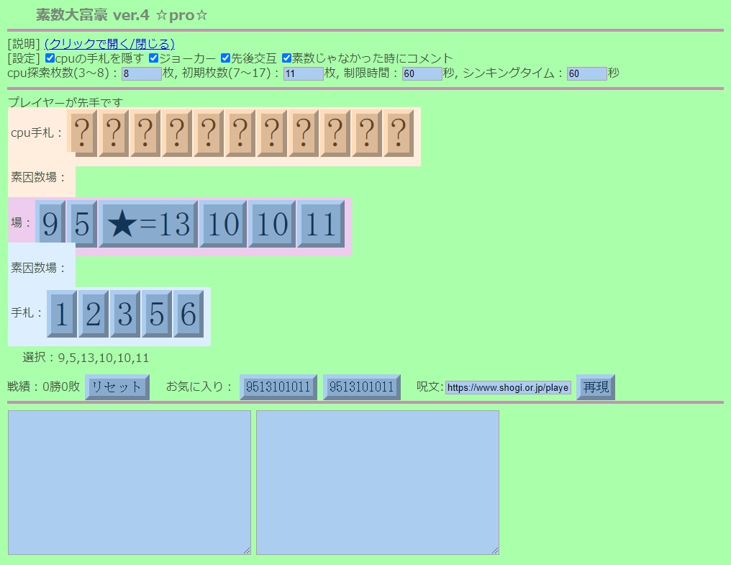Click the 11 card on the field
Image resolution: width=731 pixels, height=565 pixels.
coord(321,223)
